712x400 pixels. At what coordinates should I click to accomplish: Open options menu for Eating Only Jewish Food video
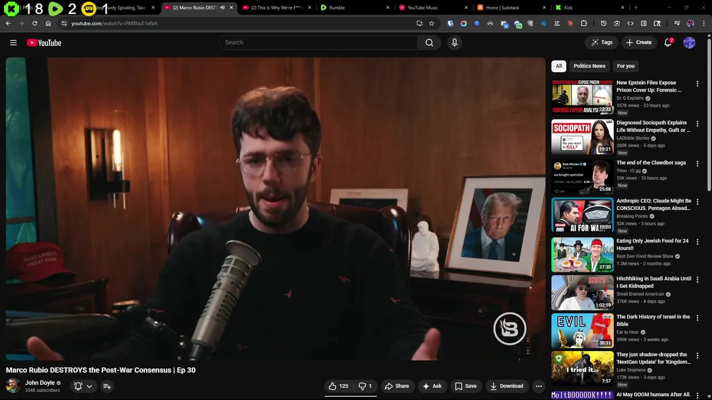698,242
